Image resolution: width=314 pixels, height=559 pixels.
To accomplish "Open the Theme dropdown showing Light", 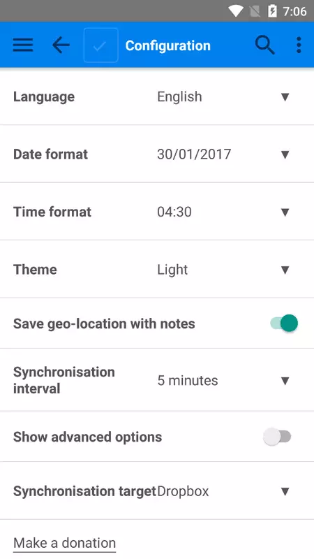I will pyautogui.click(x=223, y=270).
